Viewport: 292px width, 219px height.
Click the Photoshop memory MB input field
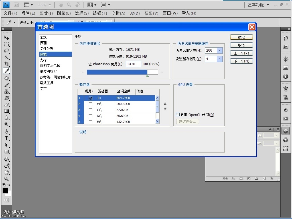tap(133, 64)
